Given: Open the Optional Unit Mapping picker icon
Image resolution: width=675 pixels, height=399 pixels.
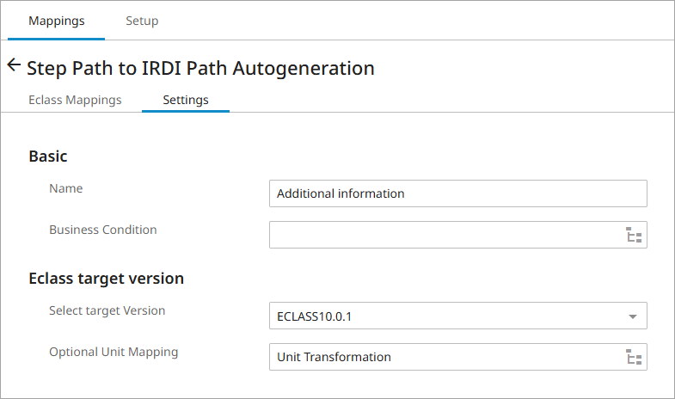Looking at the screenshot, I should [635, 357].
